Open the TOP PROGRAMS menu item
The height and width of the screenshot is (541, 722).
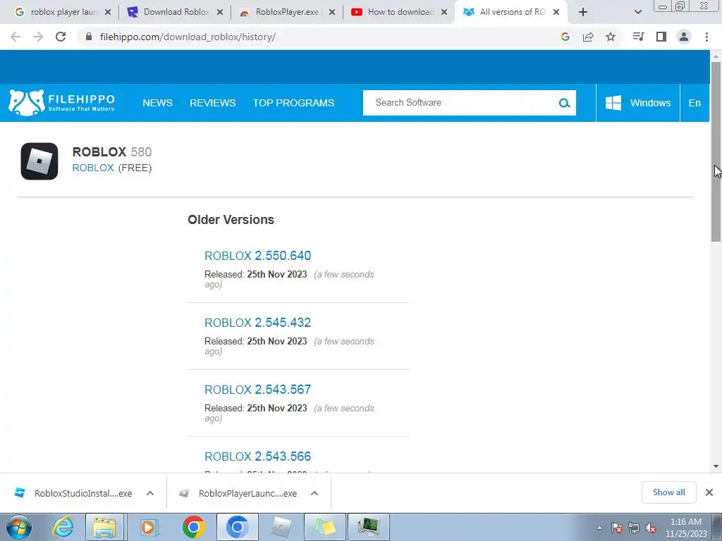pos(293,103)
